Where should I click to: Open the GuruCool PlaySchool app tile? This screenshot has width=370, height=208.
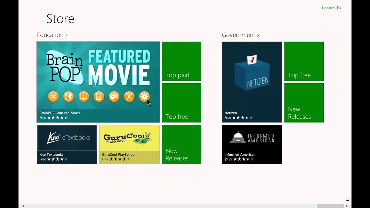click(129, 144)
